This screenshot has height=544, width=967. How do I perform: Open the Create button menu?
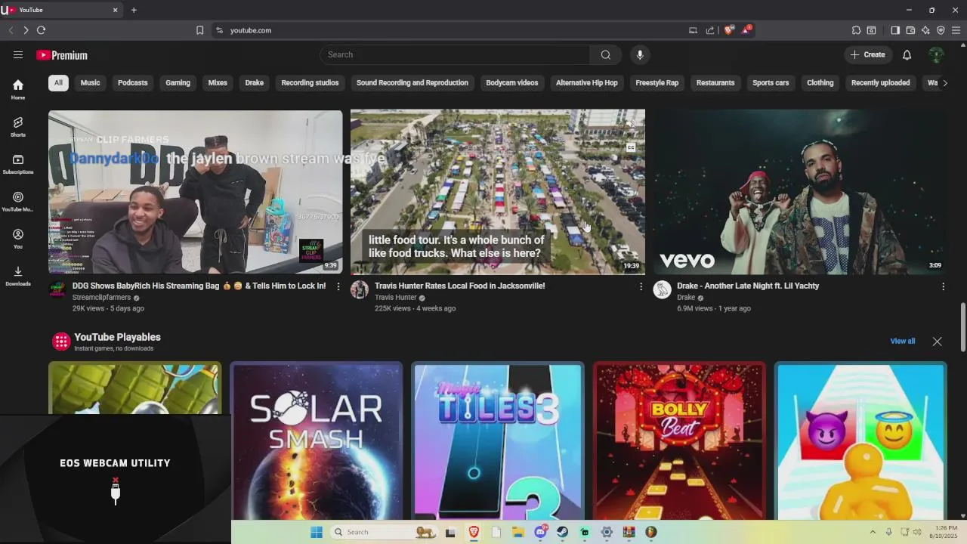pyautogui.click(x=868, y=54)
